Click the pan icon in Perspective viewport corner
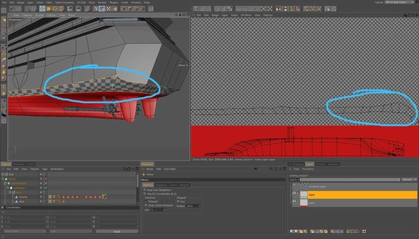The width and height of the screenshot is (419, 239). coord(176,14)
